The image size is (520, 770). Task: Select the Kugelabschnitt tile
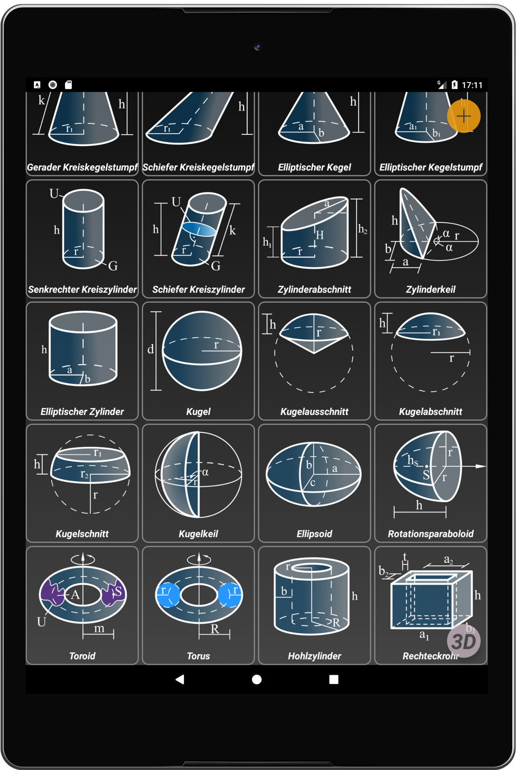coord(431,361)
